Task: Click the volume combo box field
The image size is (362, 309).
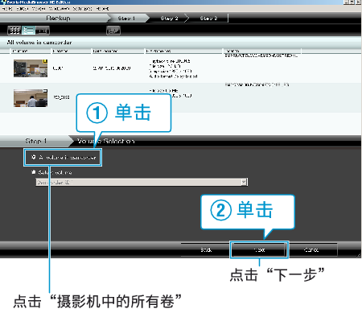Action: pos(142,182)
